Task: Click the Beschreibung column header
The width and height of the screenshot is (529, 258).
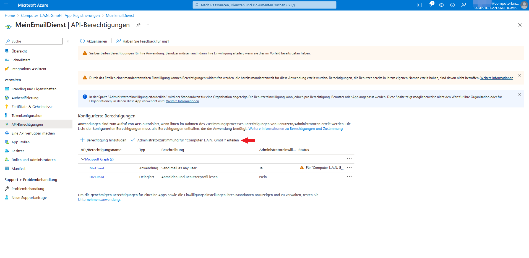Action: (173, 150)
